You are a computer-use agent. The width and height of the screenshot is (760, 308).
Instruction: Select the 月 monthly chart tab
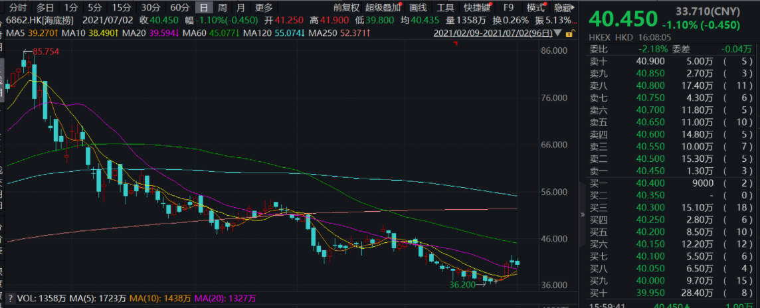pyautogui.click(x=241, y=8)
